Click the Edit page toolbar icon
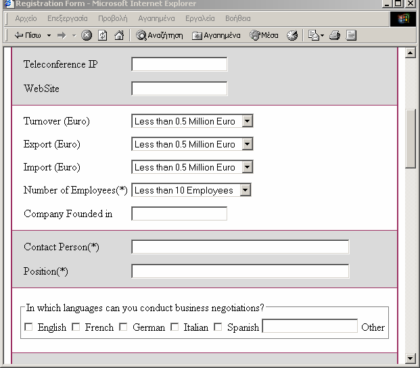420x368 pixels. (351, 35)
